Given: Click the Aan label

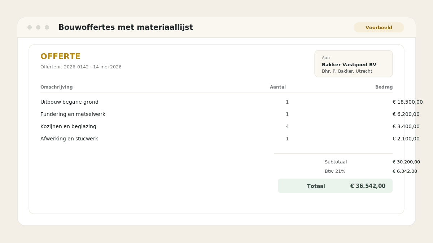Looking at the screenshot, I should [326, 58].
